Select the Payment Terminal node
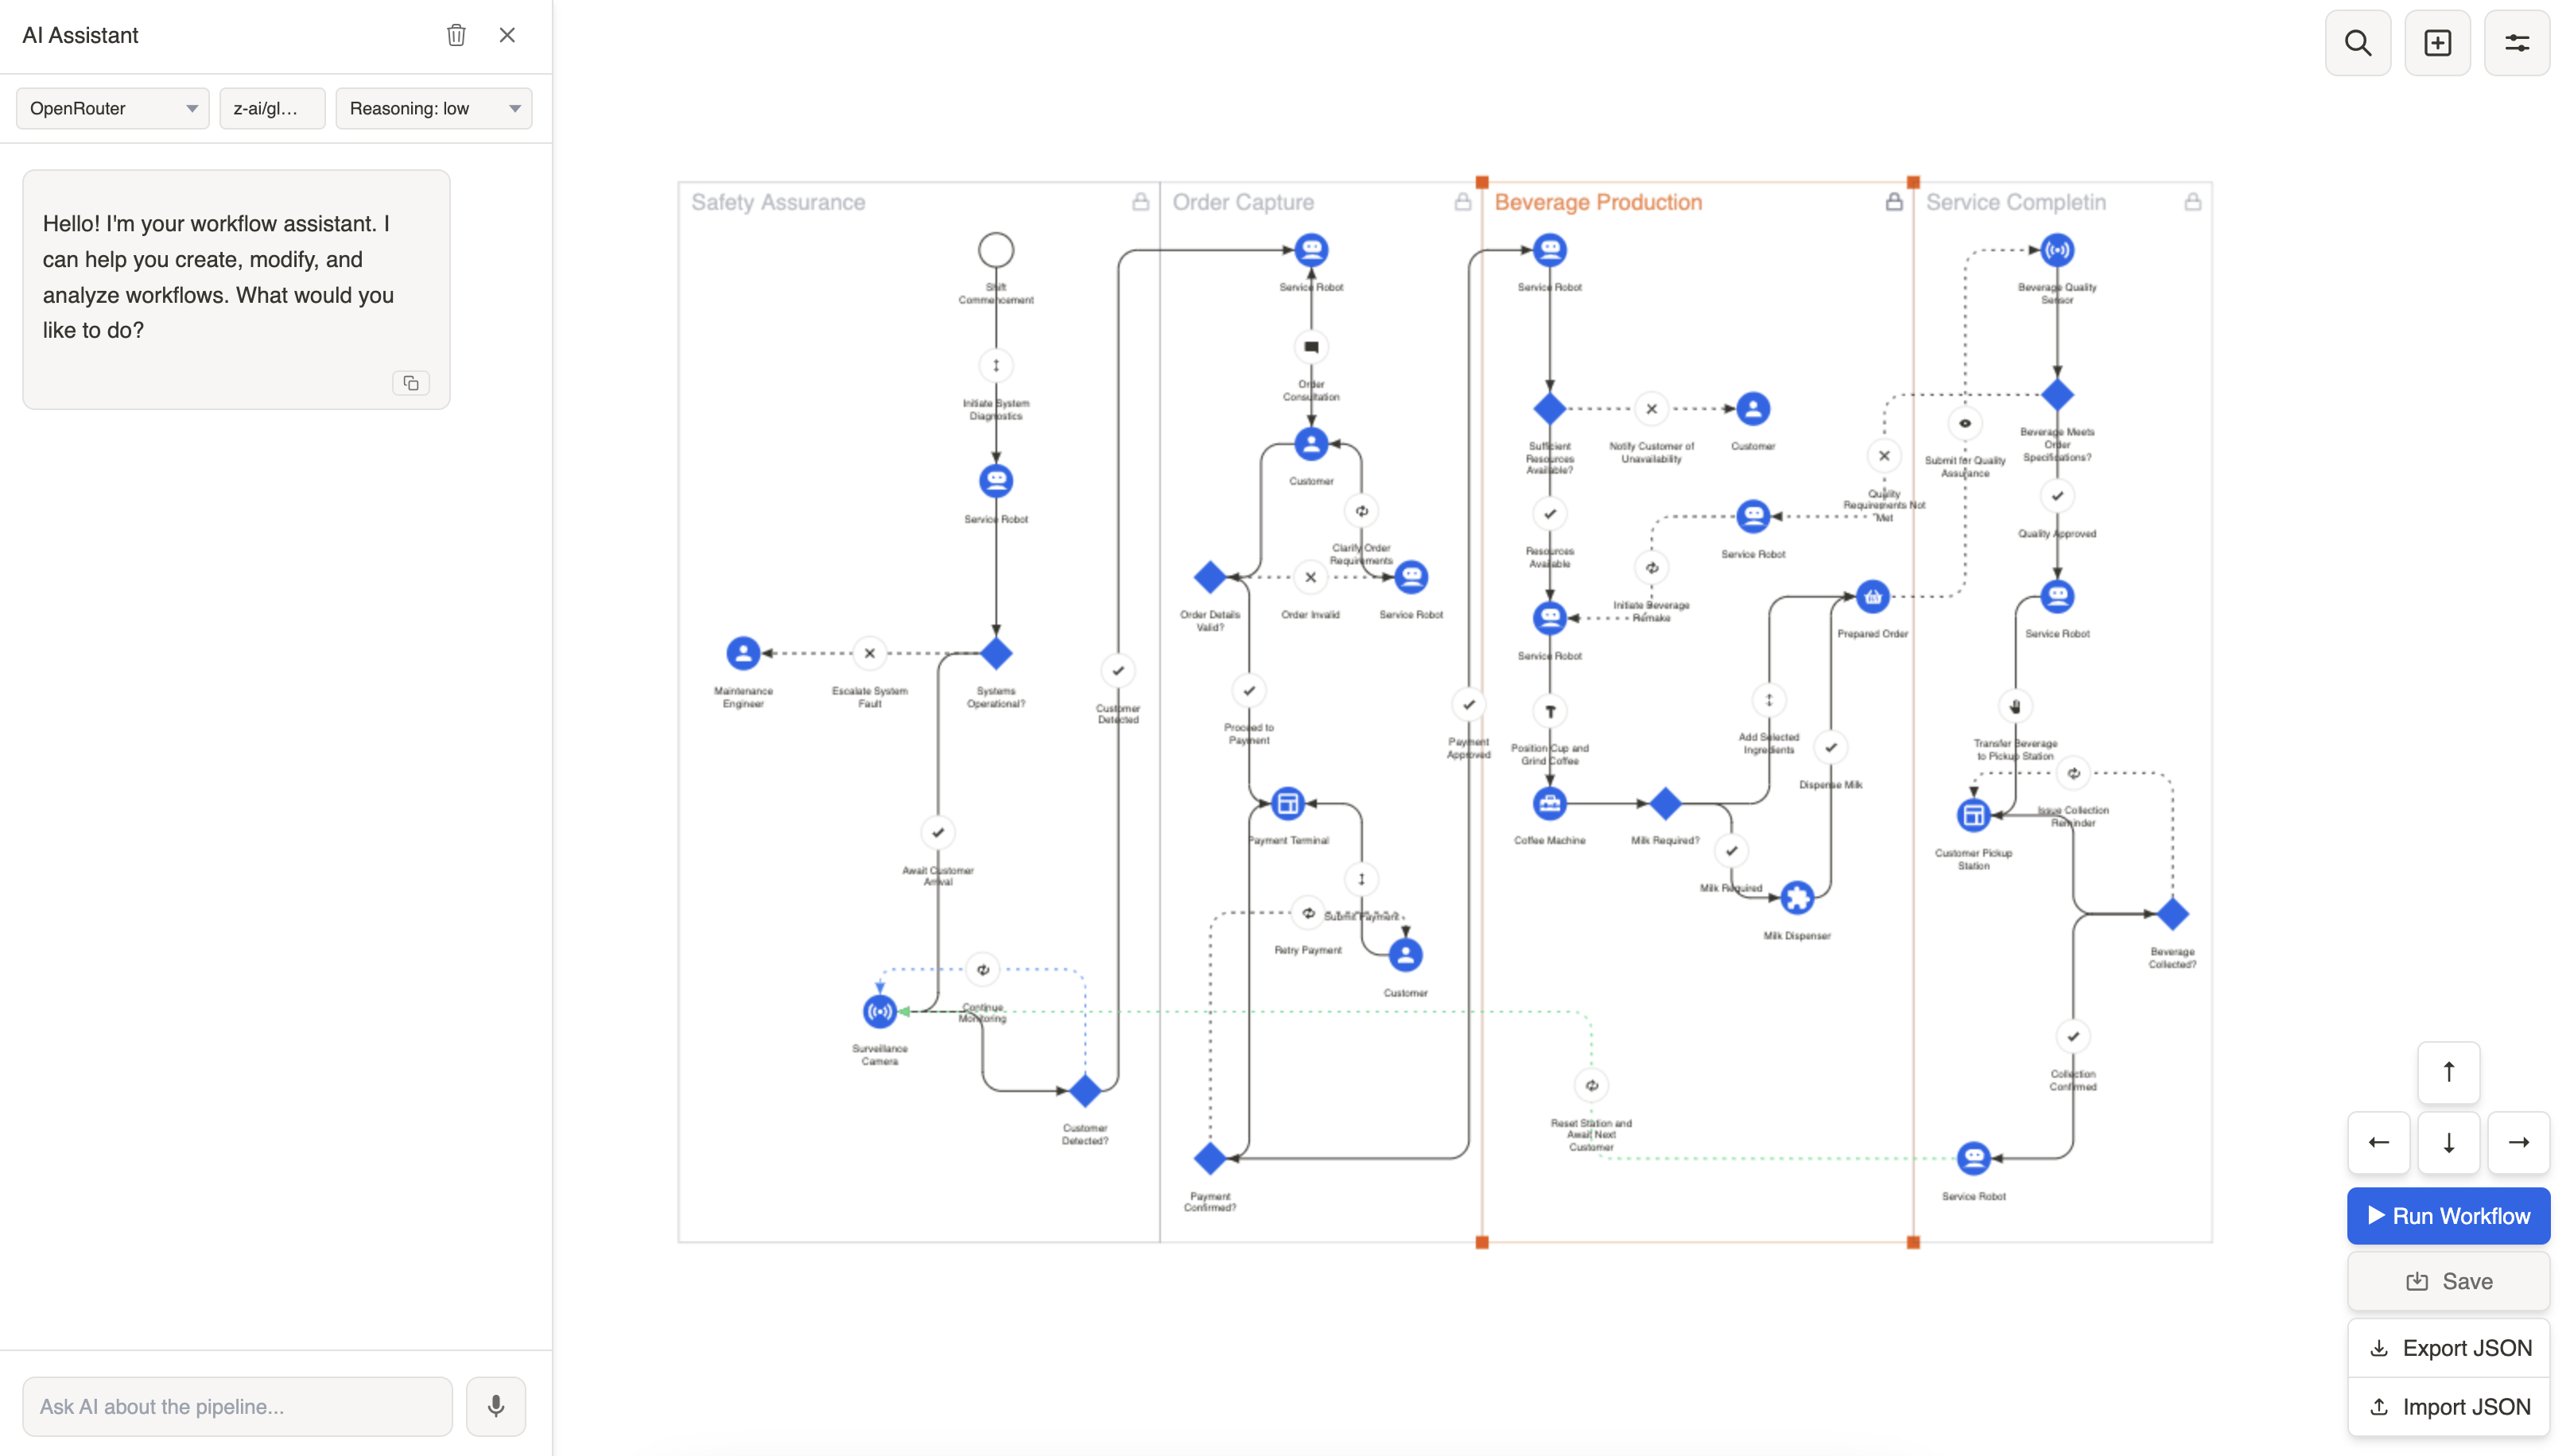Viewport: 2570px width, 1456px height. (x=1287, y=803)
